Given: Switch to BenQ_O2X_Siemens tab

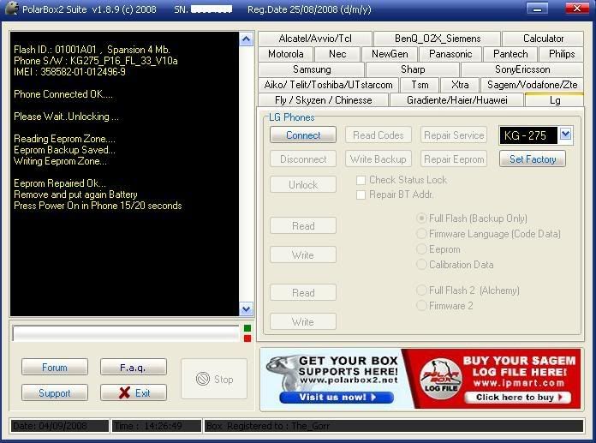Looking at the screenshot, I should coord(437,39).
